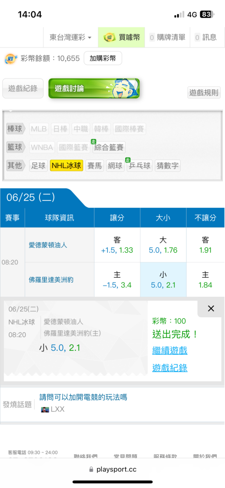This screenshot has width=225, height=488.
Task: Close the bet slip with X
Action: (x=211, y=308)
